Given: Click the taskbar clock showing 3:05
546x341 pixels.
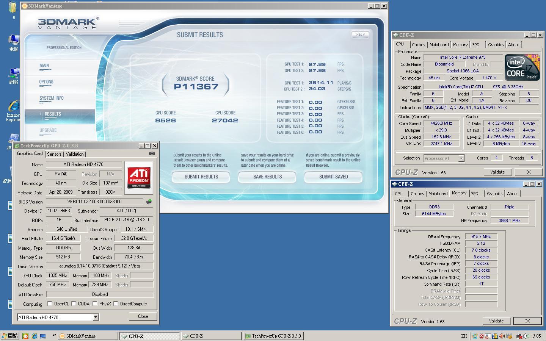Looking at the screenshot, I should (x=537, y=336).
